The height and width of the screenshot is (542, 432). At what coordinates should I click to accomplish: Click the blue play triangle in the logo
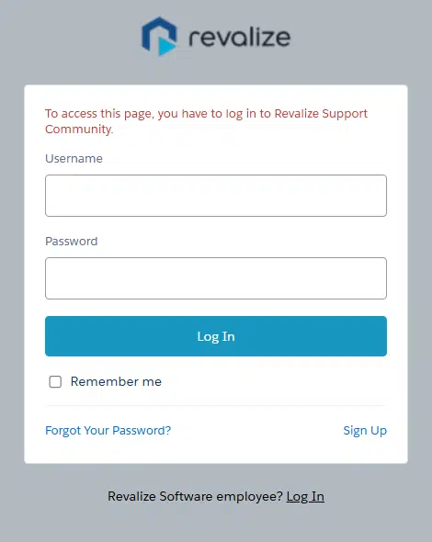pos(166,46)
